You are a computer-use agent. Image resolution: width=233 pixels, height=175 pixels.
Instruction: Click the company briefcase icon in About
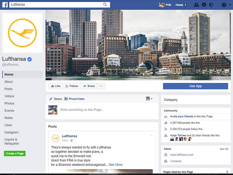pos(166,161)
